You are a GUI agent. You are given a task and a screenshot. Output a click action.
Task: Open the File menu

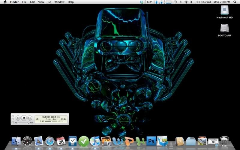point(24,2)
